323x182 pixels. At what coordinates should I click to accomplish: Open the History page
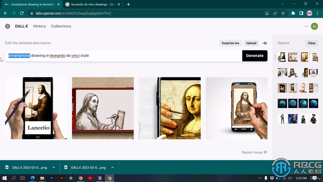pos(39,26)
